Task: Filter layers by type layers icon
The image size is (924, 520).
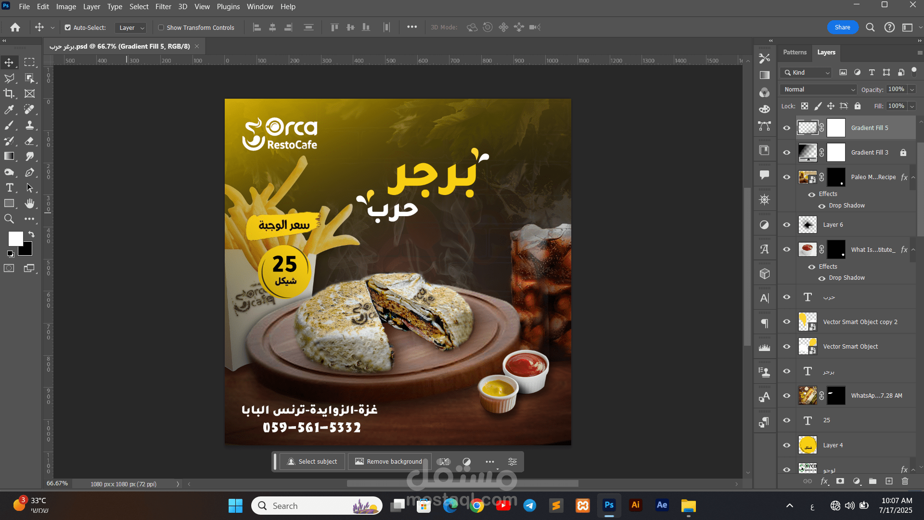Action: [x=872, y=72]
